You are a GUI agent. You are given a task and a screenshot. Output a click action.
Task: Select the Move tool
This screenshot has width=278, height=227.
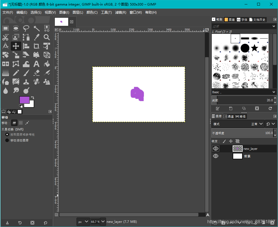point(16,46)
